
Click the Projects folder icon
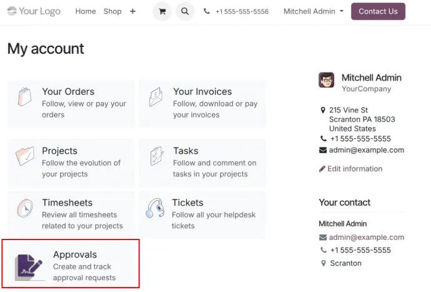pyautogui.click(x=25, y=156)
